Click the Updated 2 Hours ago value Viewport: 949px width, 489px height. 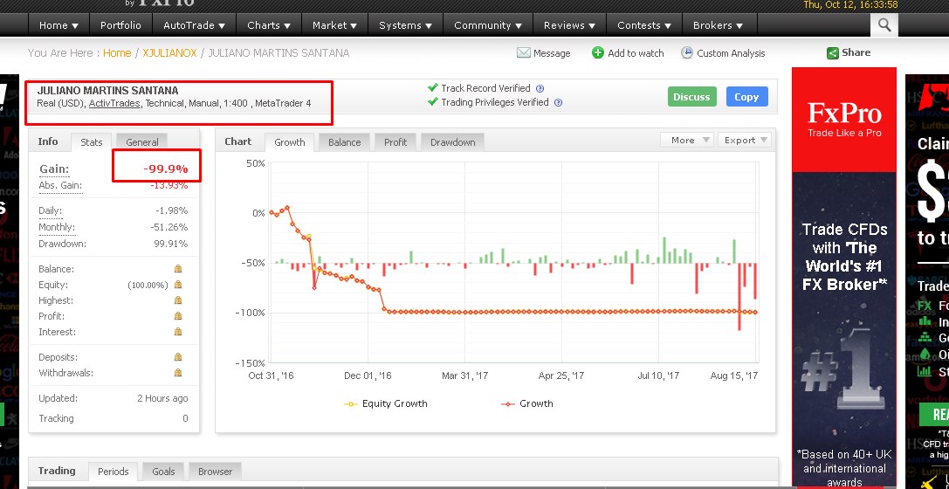162,398
